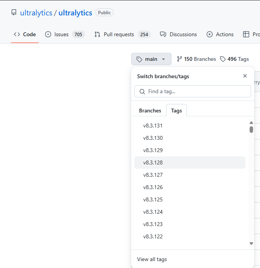Viewport: 260px width, 268px height.
Task: Choose tag v8.3.122 from list
Action: point(153,236)
